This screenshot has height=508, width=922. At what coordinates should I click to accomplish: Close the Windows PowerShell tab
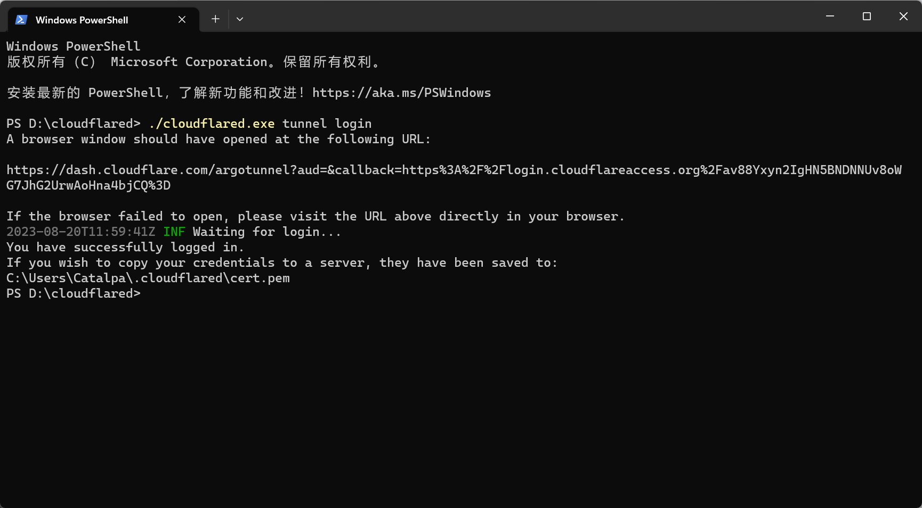(182, 20)
